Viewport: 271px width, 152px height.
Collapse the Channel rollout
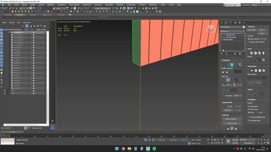[251, 27]
